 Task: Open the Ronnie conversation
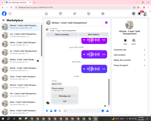[x=20, y=69]
